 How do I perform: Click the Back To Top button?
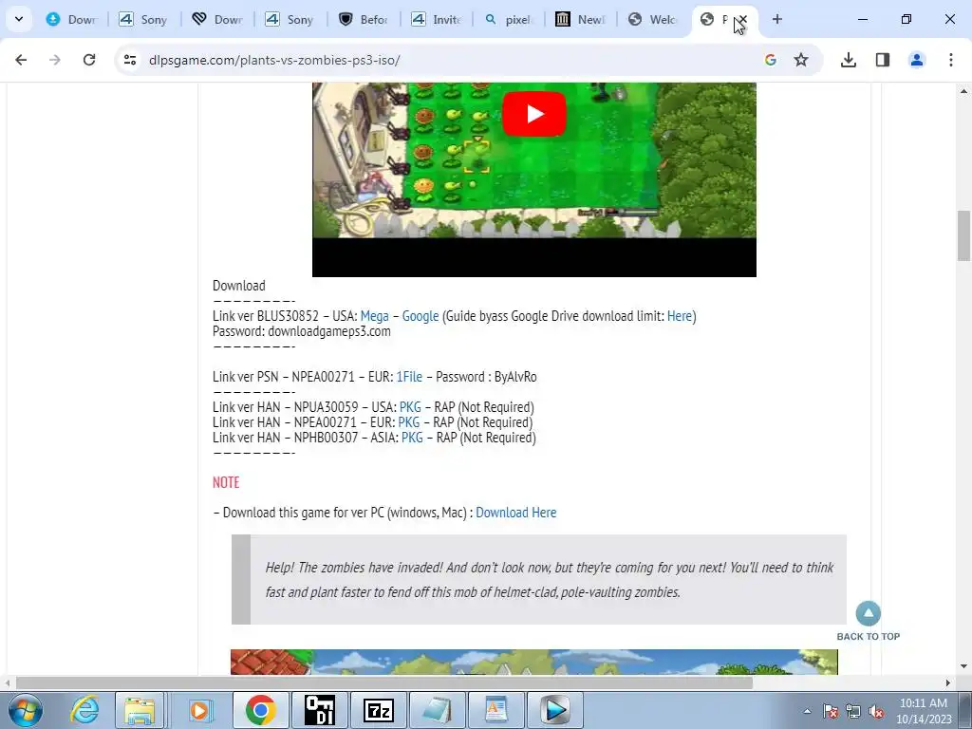pos(868,621)
